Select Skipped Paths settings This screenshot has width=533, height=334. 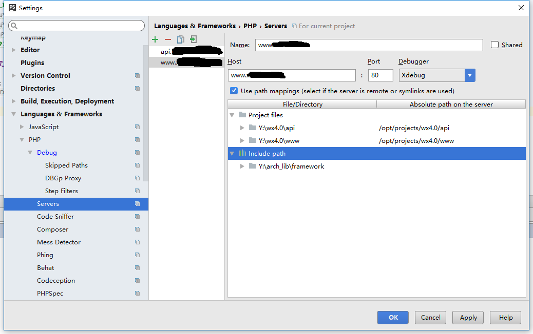(66, 165)
